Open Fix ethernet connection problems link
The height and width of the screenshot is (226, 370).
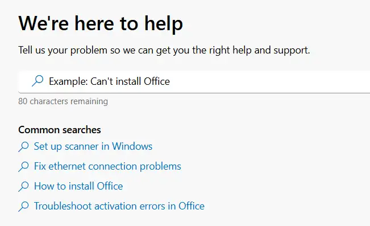click(x=107, y=166)
